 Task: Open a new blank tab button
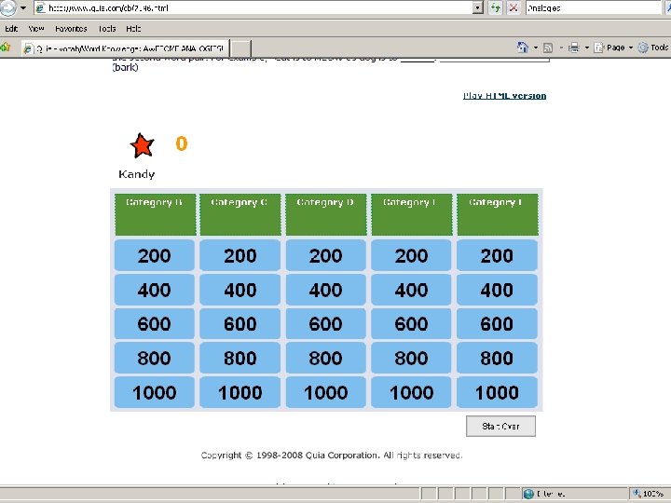[x=240, y=48]
